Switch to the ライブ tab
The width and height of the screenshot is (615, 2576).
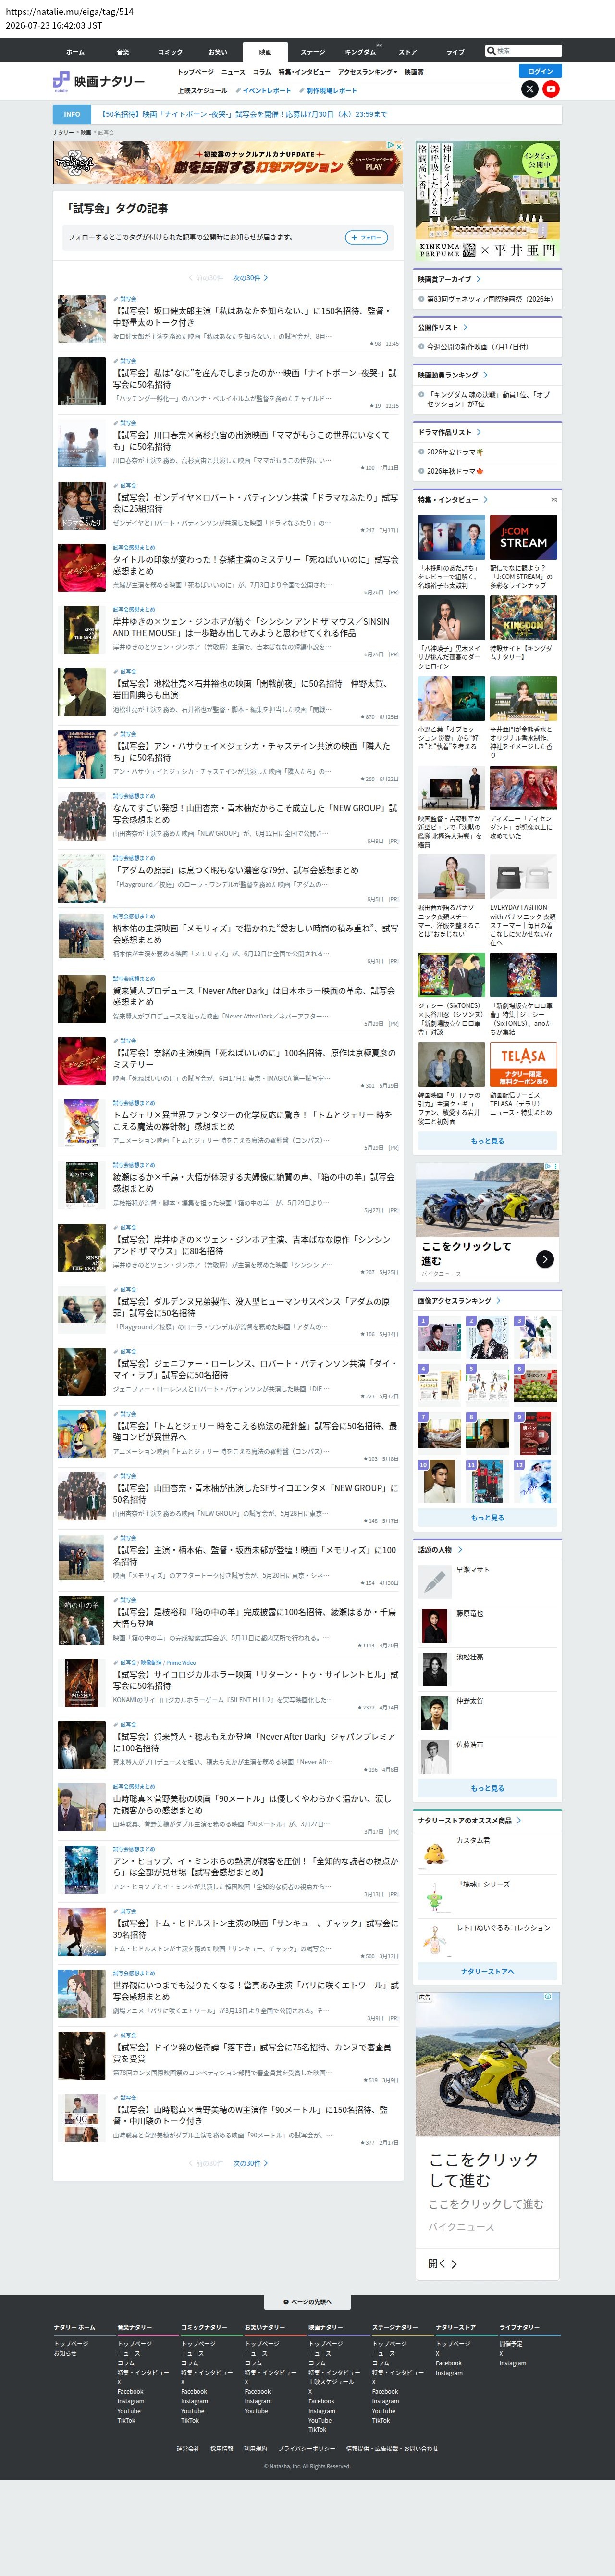(455, 52)
